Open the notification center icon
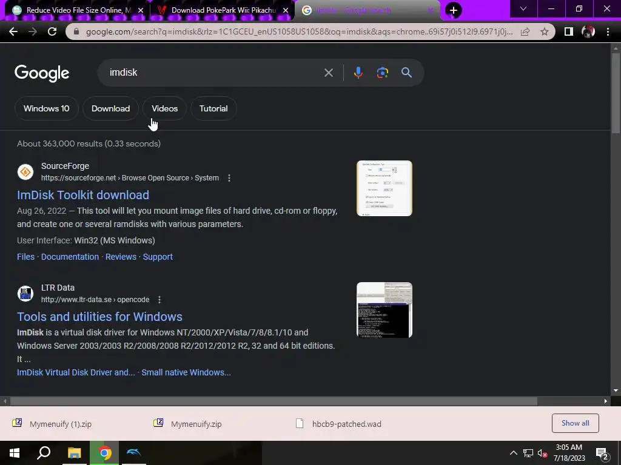Image resolution: width=621 pixels, height=465 pixels. click(602, 454)
